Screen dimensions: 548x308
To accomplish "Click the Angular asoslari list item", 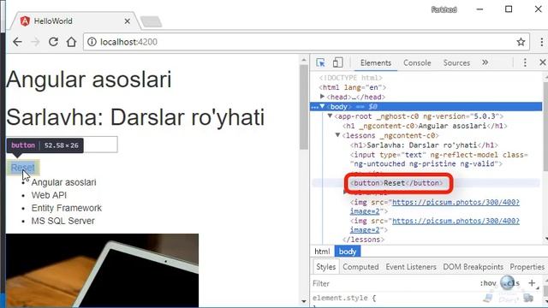I will pyautogui.click(x=63, y=182).
